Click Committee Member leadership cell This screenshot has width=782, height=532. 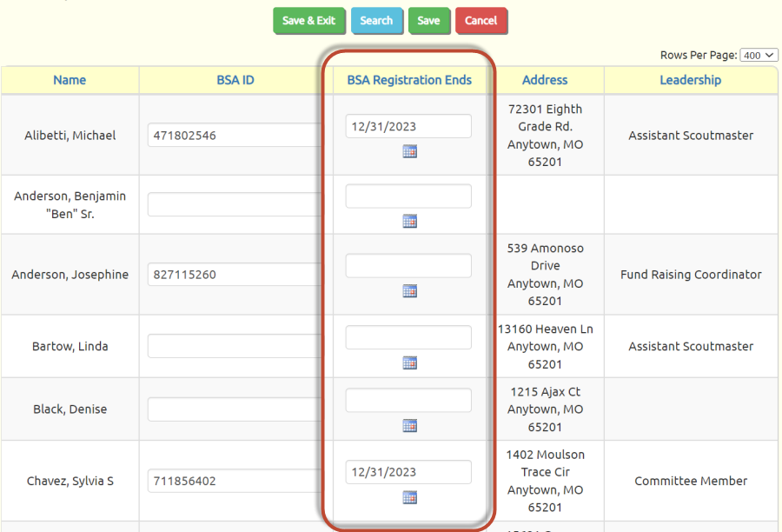691,481
